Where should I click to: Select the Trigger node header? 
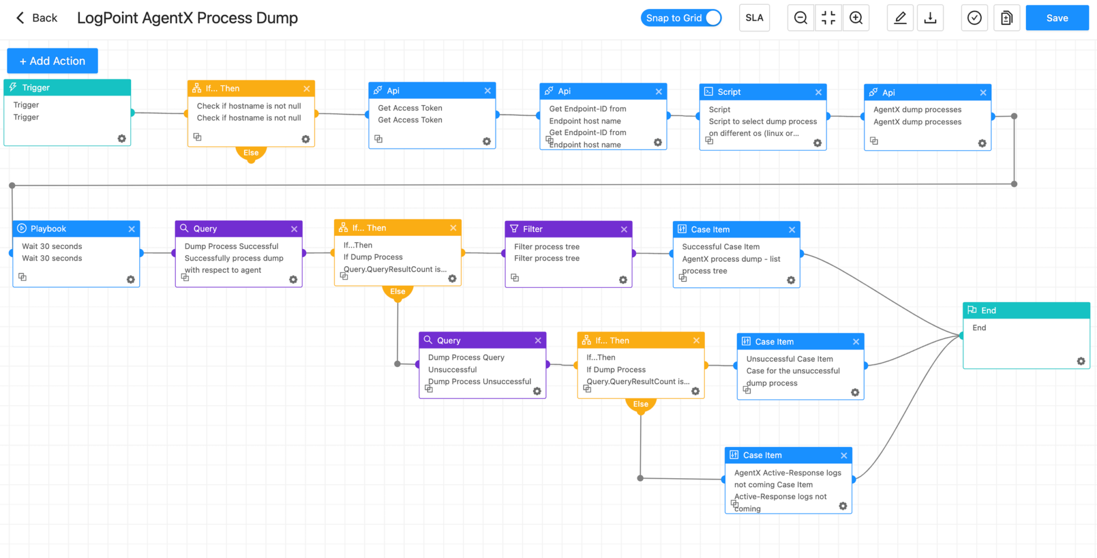67,87
